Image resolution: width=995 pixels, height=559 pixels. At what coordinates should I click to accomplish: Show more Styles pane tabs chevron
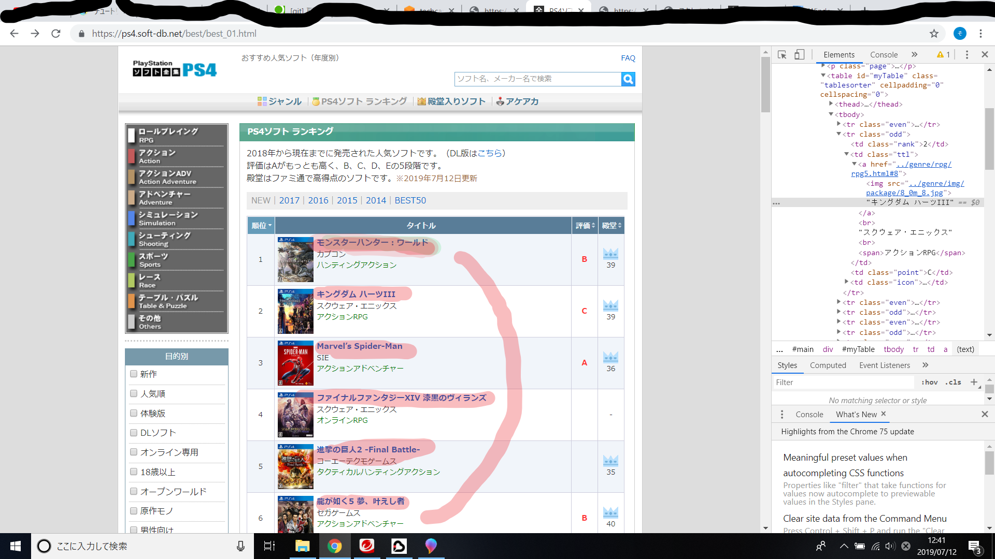pos(926,365)
